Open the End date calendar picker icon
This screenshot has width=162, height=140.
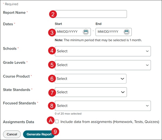tap(127, 32)
